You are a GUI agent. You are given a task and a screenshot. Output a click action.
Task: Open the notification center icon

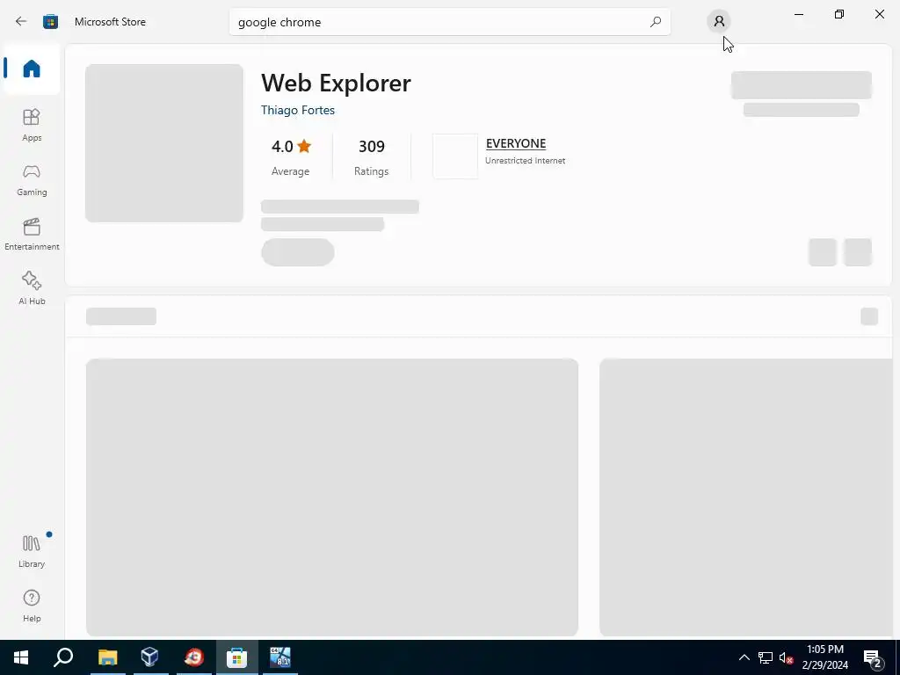point(872,658)
